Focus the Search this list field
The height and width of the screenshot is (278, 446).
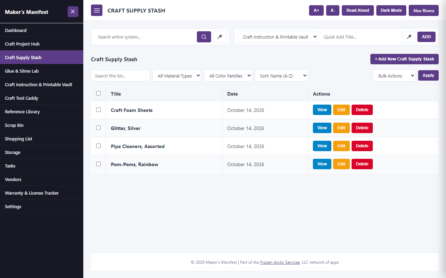tap(120, 76)
